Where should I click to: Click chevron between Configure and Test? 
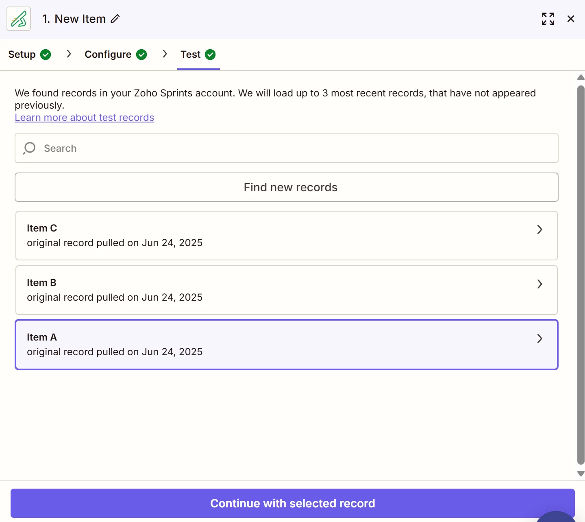[165, 54]
